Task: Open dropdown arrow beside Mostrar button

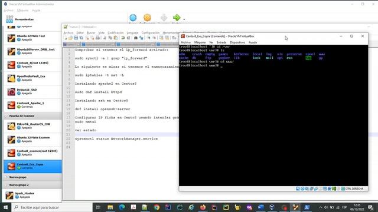Action: [184, 19]
